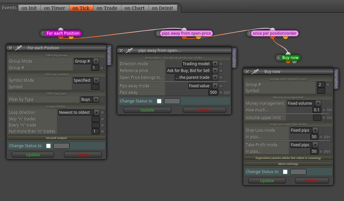Screen dimensions: 344x201
Task: Click yellow connector of once per position/order node
Action: (286, 37)
